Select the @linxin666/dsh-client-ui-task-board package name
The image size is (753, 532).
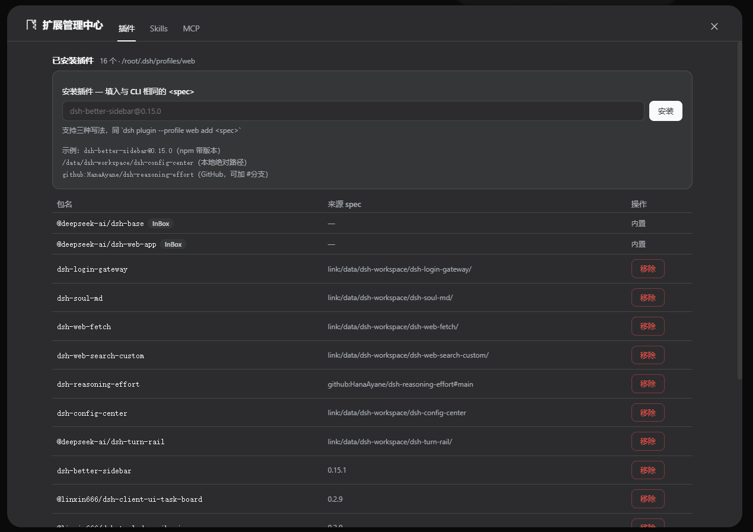[x=129, y=499]
